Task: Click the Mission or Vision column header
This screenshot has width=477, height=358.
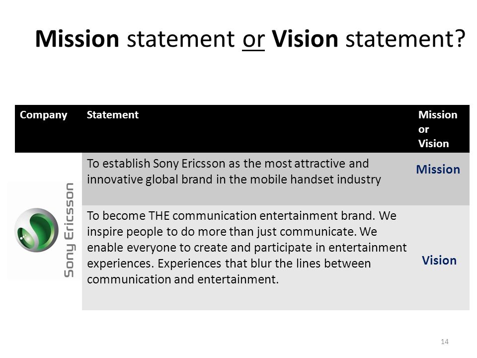Action: pyautogui.click(x=438, y=129)
